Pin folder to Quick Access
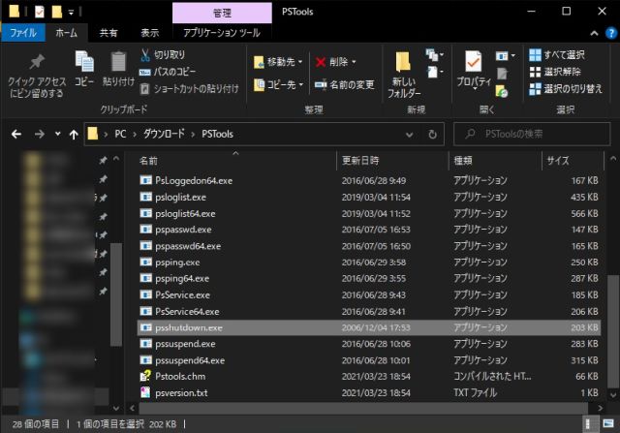The width and height of the screenshot is (620, 433). point(37,76)
